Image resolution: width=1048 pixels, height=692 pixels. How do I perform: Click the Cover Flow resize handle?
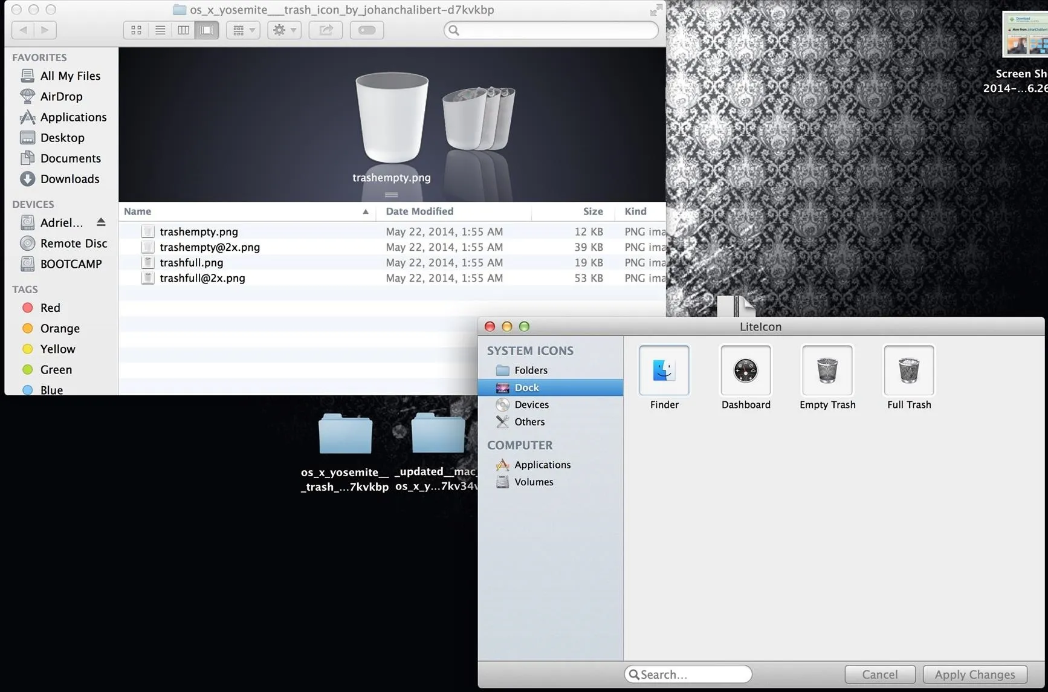tap(392, 195)
